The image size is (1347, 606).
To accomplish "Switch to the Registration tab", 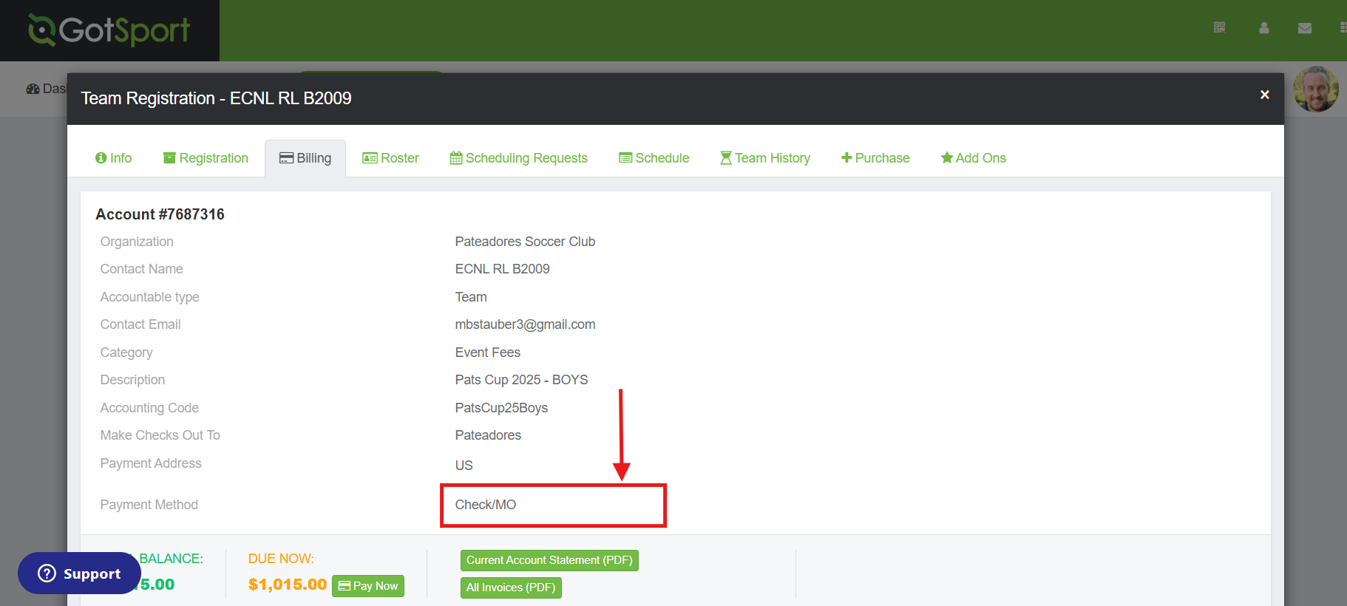I will [206, 158].
